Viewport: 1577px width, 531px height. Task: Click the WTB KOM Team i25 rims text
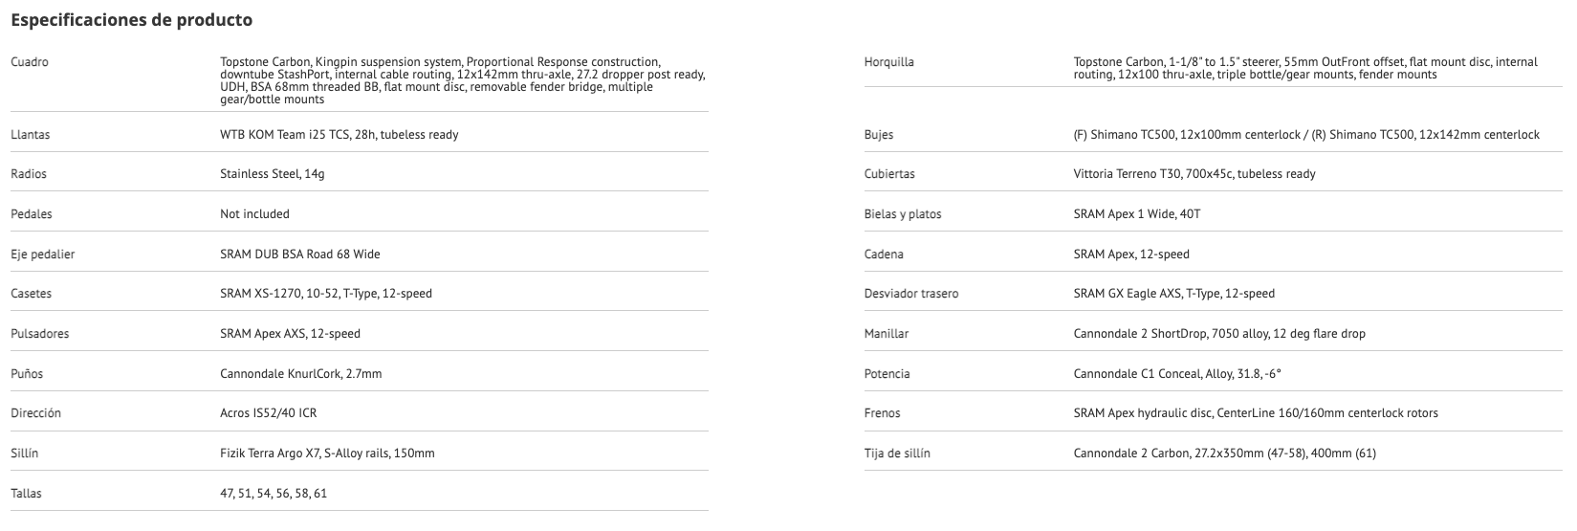(339, 135)
